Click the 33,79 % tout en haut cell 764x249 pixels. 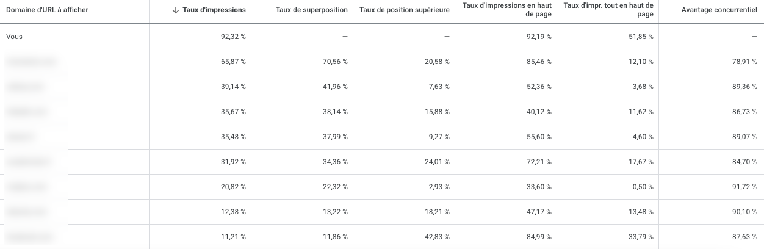[641, 237]
